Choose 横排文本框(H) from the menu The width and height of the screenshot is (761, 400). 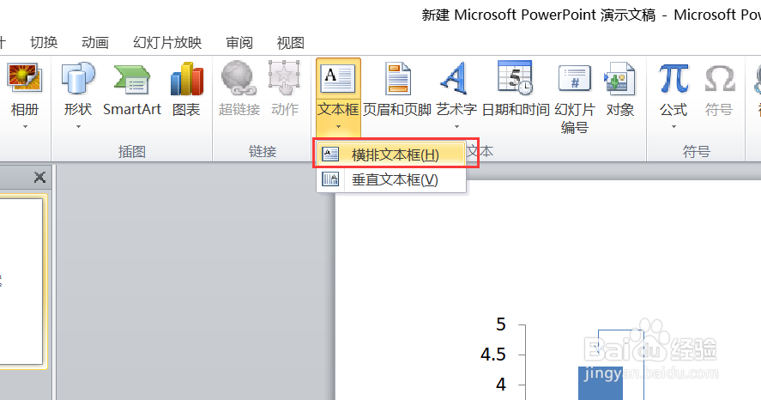[391, 155]
